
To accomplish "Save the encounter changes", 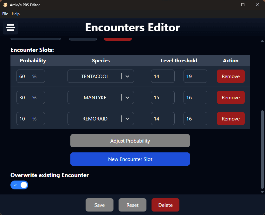I will point(99,205).
